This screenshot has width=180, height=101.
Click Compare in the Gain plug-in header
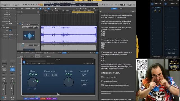pos(34,63)
